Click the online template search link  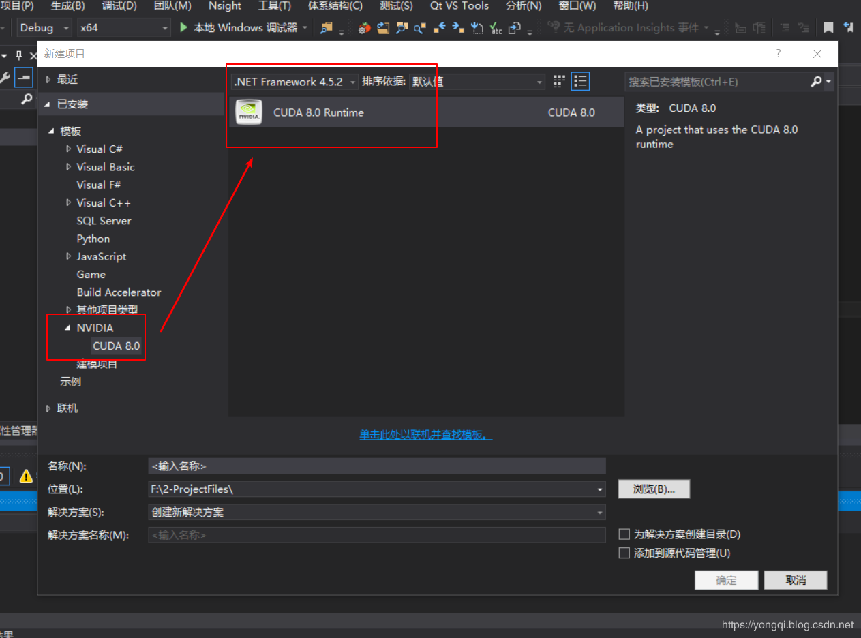[x=426, y=434]
